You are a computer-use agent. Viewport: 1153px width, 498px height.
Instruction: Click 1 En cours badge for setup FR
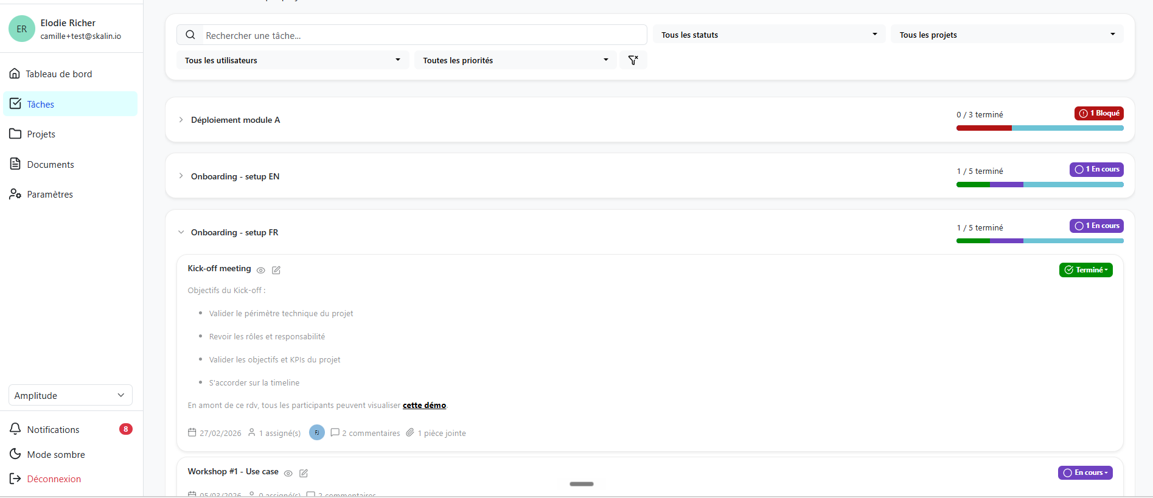pyautogui.click(x=1096, y=226)
